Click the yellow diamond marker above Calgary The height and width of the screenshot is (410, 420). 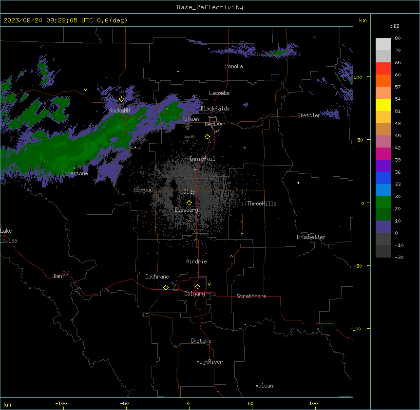click(x=197, y=287)
